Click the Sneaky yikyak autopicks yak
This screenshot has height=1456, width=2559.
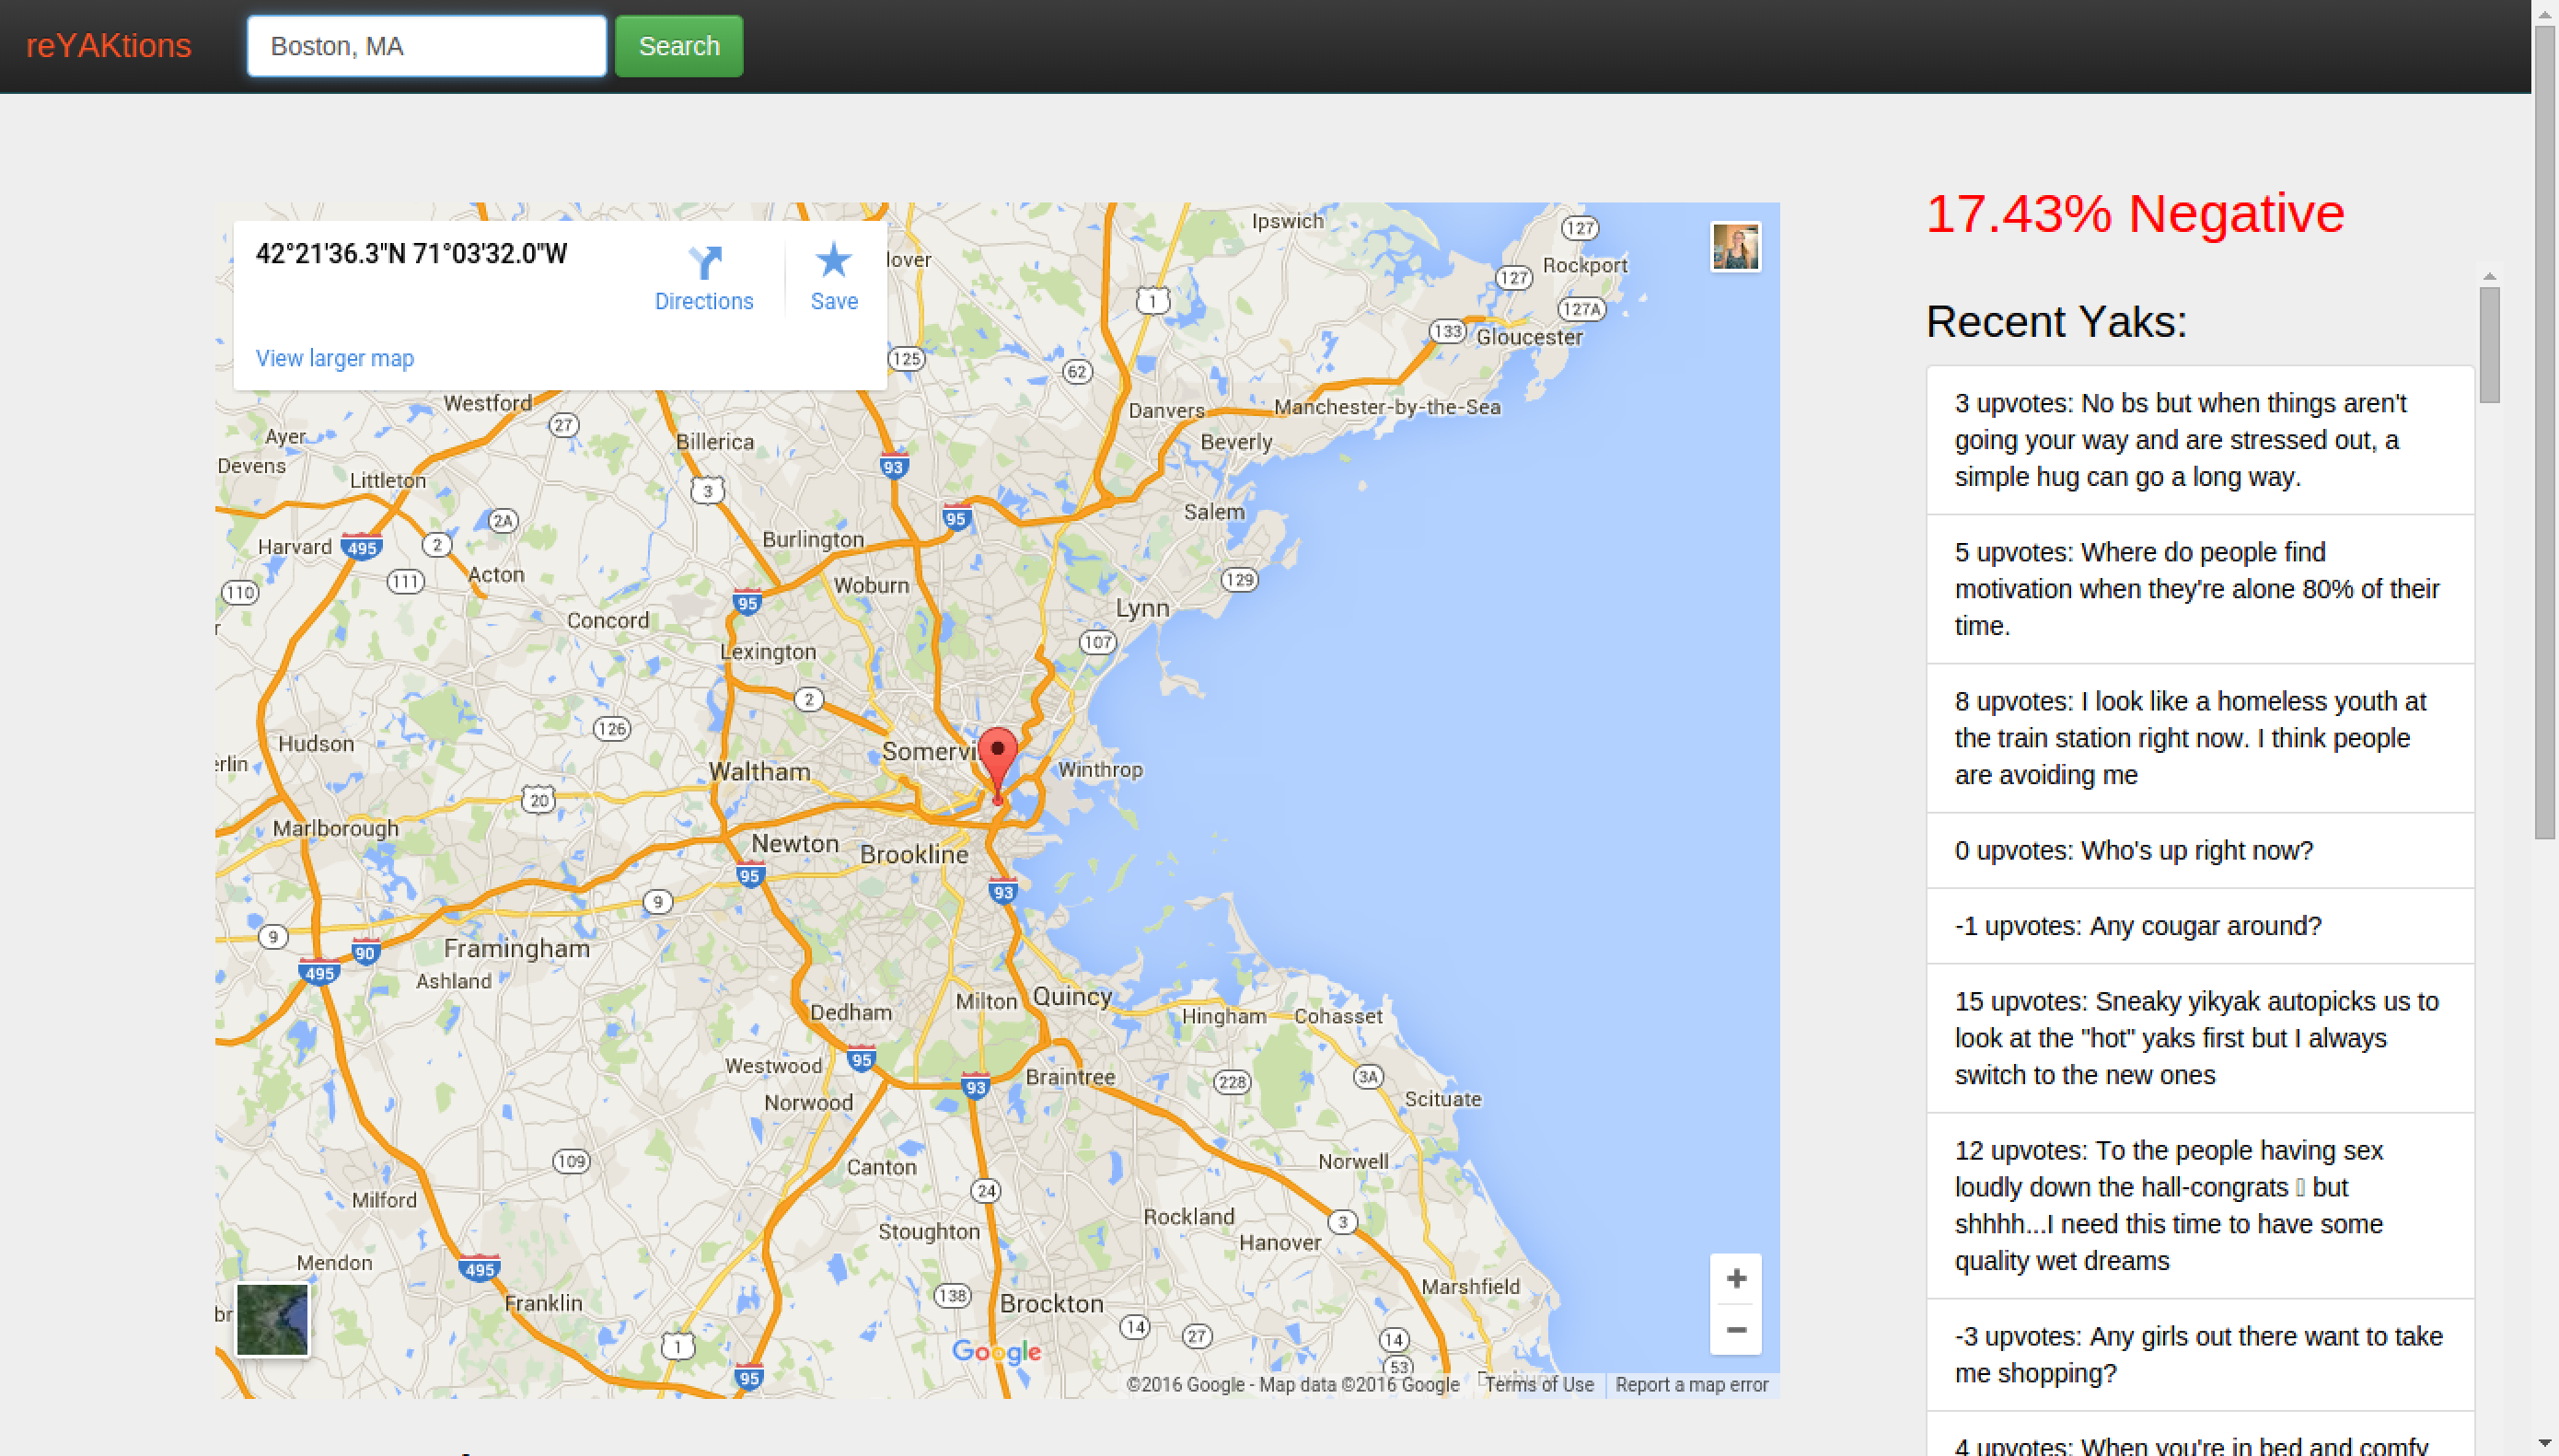2198,1038
